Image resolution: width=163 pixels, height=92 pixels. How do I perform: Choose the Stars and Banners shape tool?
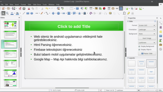(79, 13)
